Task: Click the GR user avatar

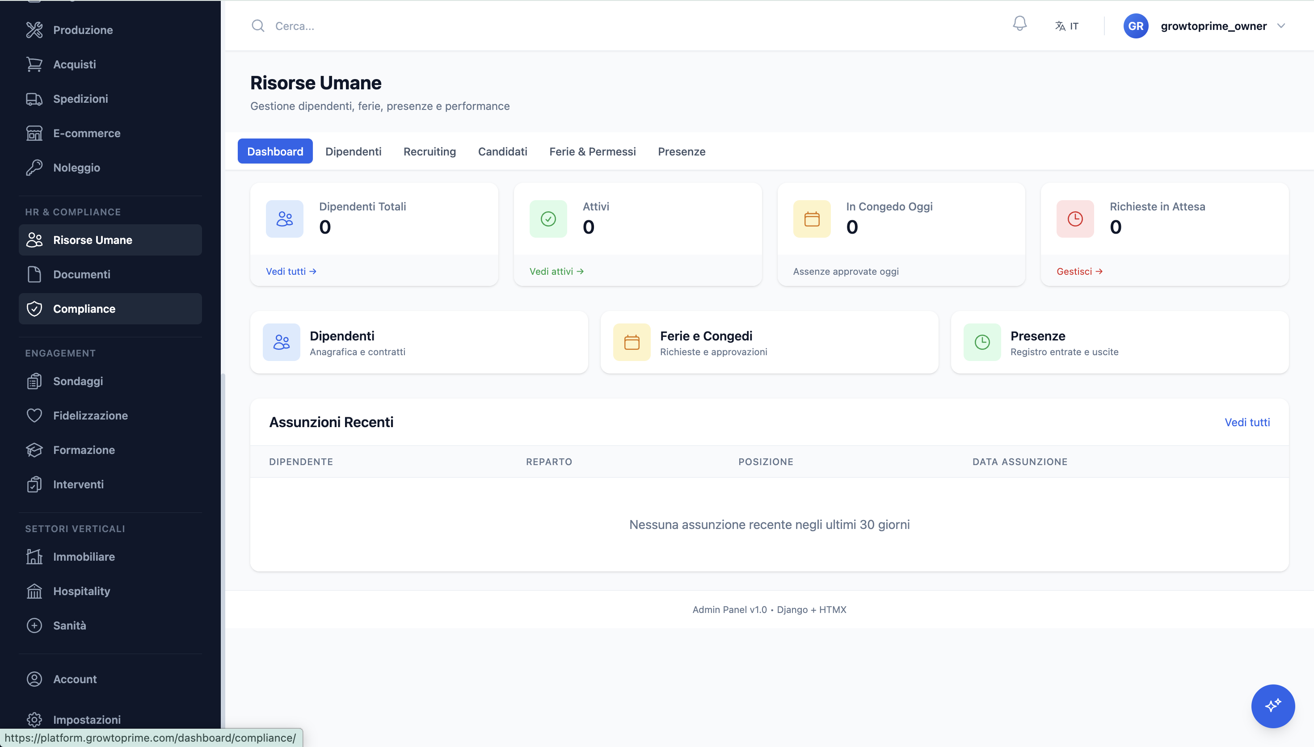Action: click(1135, 26)
